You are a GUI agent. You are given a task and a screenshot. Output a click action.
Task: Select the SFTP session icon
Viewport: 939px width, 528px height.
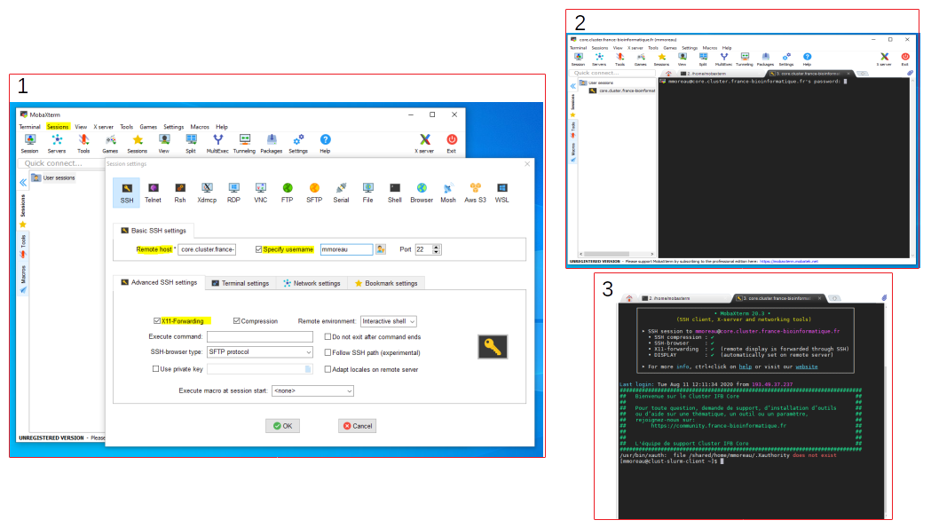[314, 193]
